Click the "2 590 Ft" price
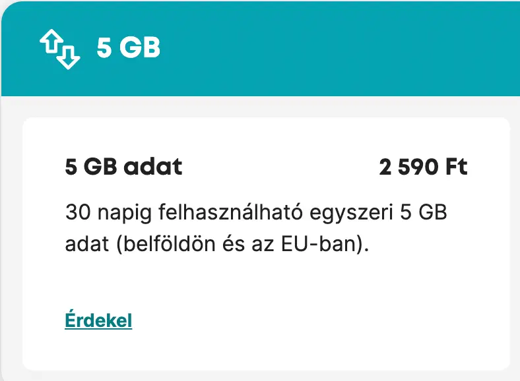Screen dimensions: 520x381 click(x=423, y=167)
